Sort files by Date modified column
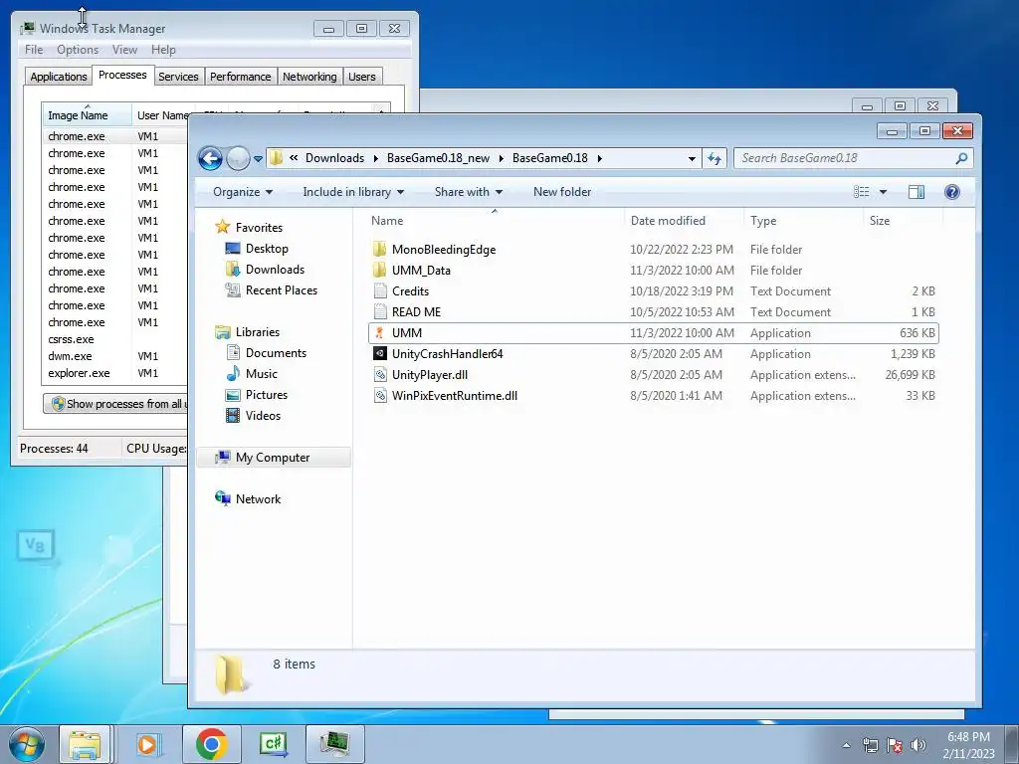The image size is (1019, 764). (668, 220)
